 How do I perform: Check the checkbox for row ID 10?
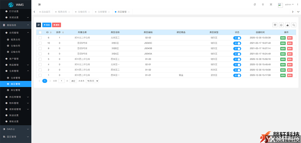40,43
